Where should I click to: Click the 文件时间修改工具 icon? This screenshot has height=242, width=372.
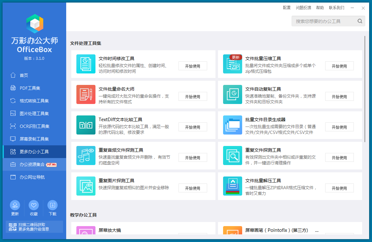(86, 64)
